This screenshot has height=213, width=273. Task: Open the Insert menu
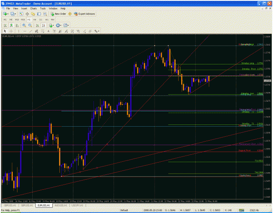[24, 8]
